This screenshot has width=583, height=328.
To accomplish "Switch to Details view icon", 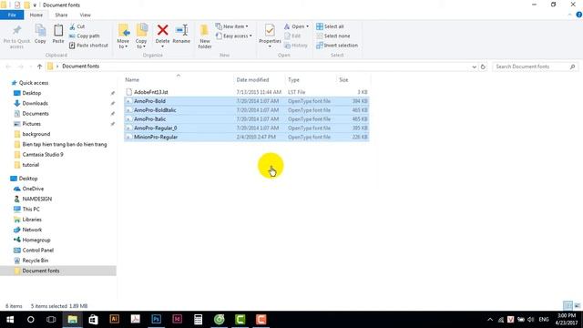I will 568,306.
